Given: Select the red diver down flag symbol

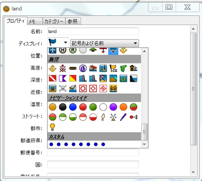Looking at the screenshot, I should [53, 79].
